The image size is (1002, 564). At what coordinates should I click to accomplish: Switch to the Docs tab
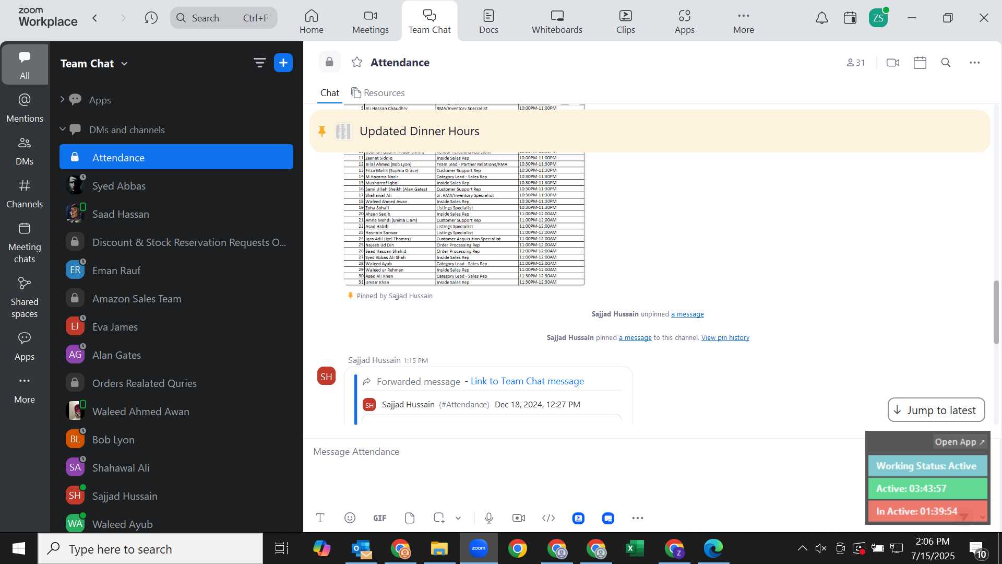point(488,21)
